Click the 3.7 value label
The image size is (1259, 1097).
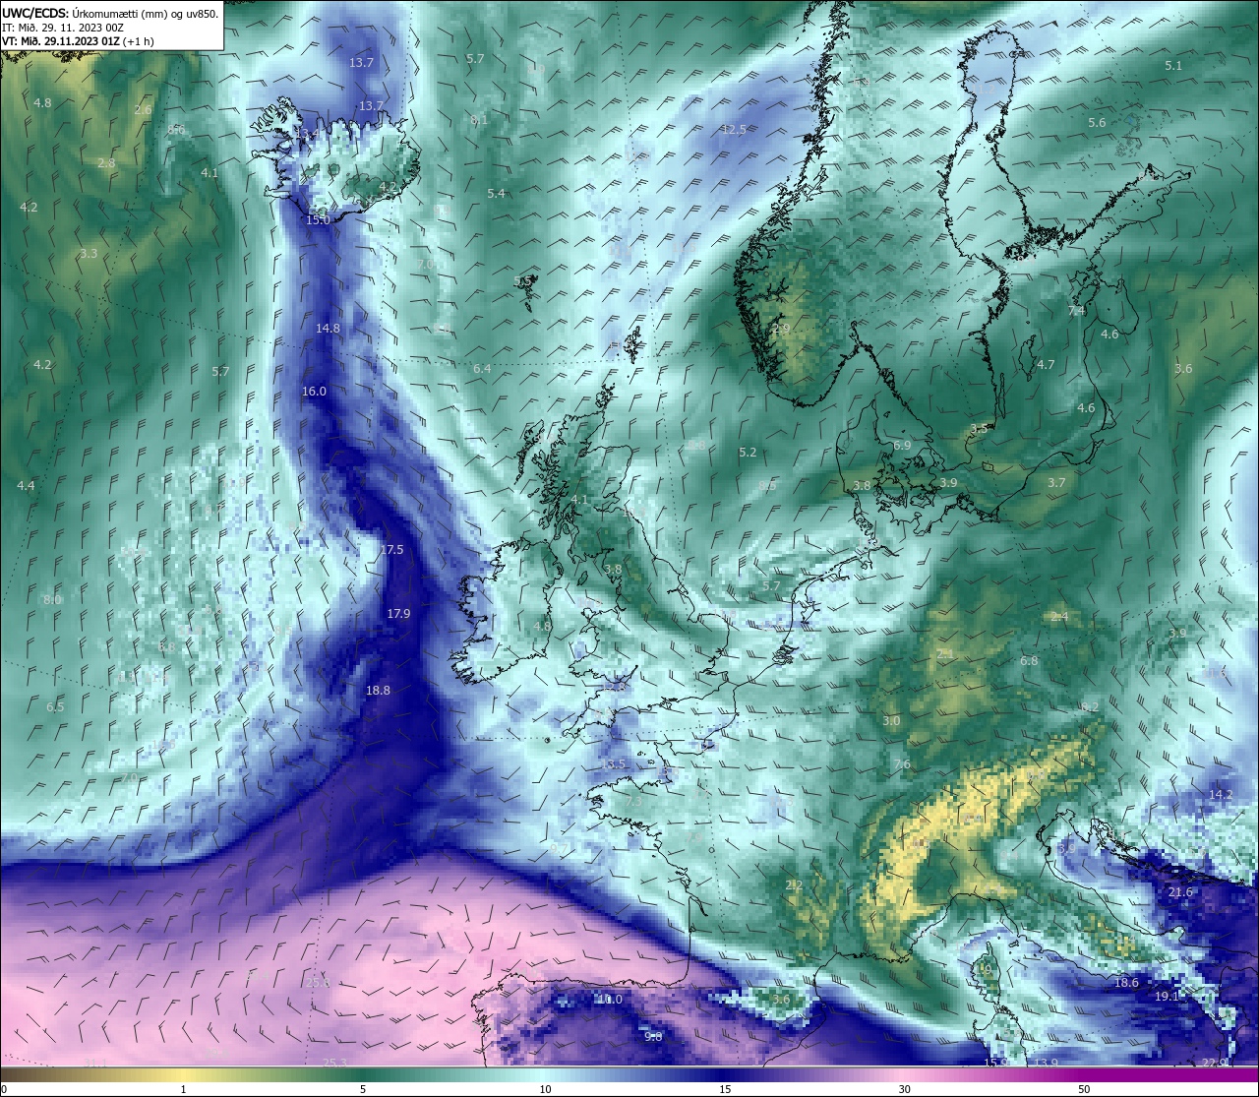(x=1056, y=483)
